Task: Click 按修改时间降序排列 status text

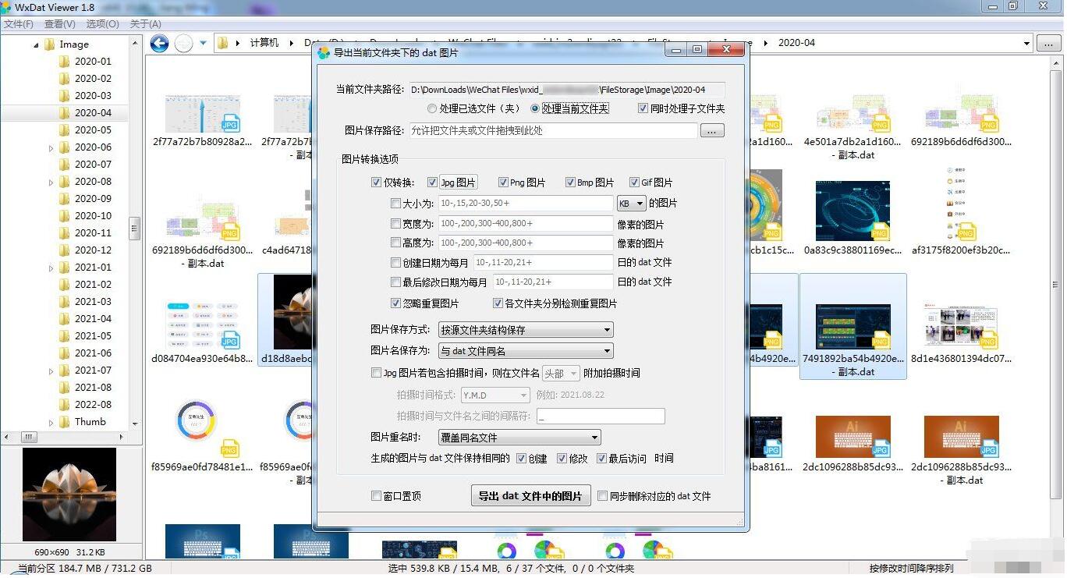Action: [x=911, y=569]
